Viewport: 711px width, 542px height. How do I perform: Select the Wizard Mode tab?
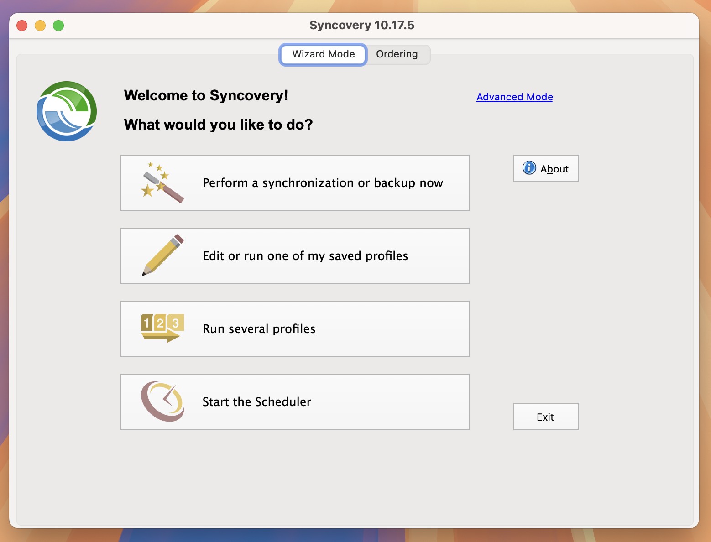point(323,54)
